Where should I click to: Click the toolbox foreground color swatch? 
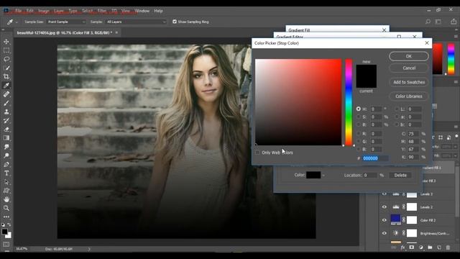[x=5, y=232]
